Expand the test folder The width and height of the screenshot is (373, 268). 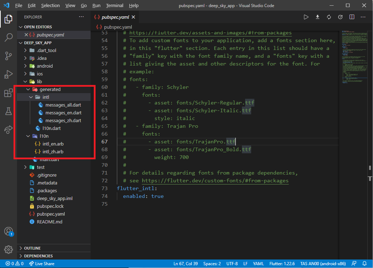26,167
